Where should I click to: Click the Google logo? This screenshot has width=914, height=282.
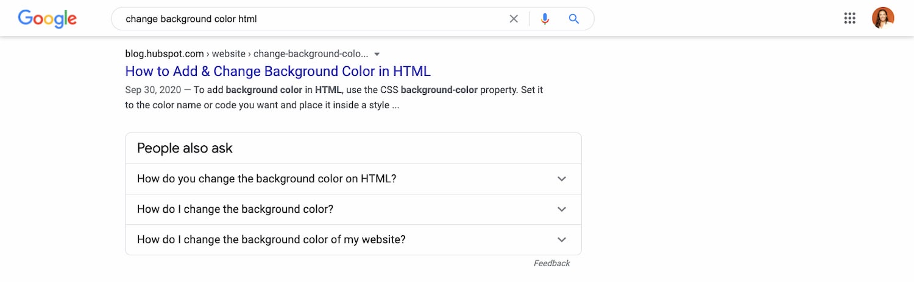(x=48, y=19)
